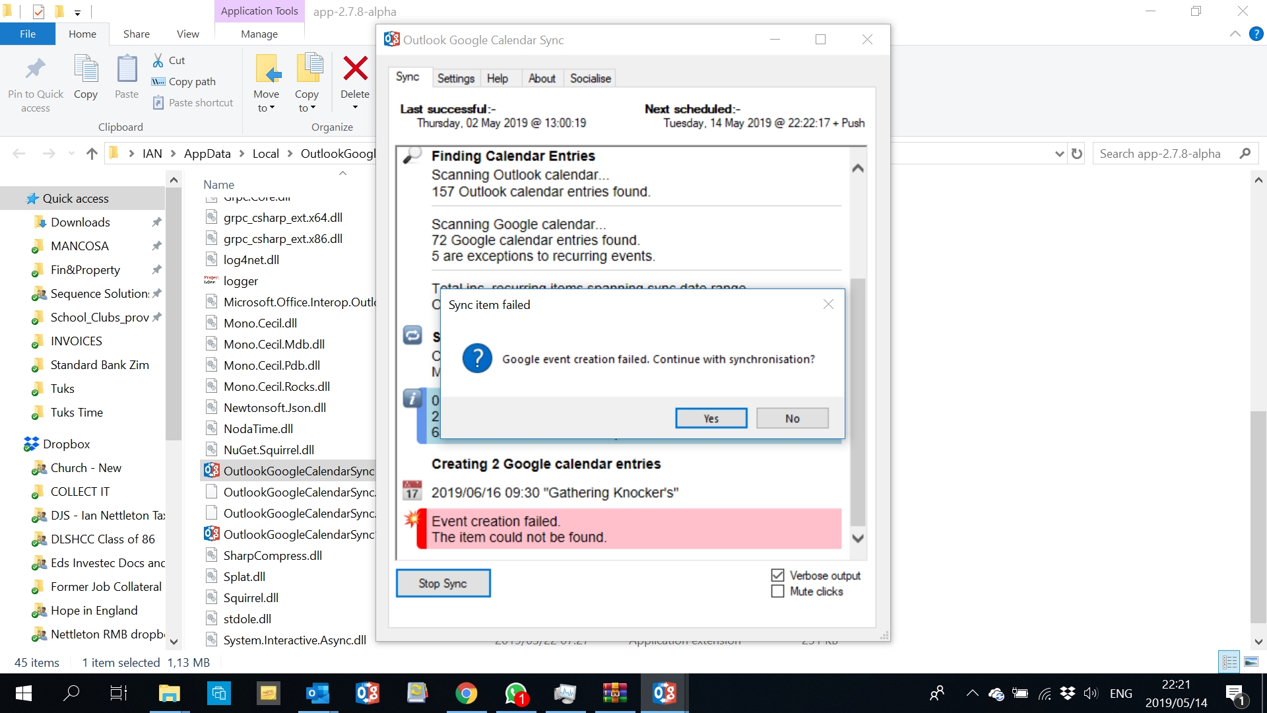Click the Refresh button in address bar

point(1077,154)
